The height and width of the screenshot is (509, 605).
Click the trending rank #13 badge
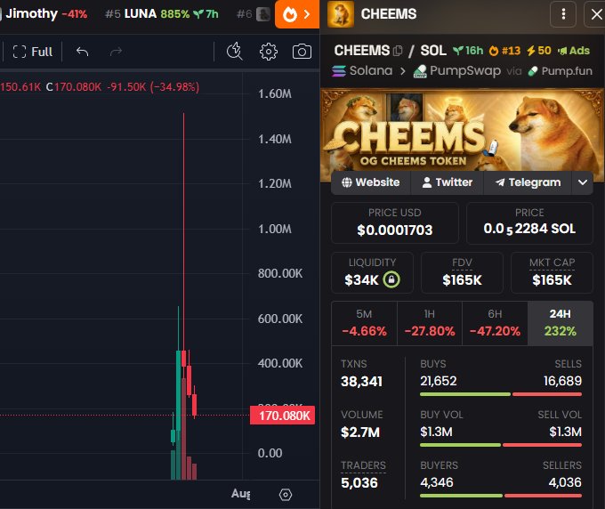(x=504, y=51)
